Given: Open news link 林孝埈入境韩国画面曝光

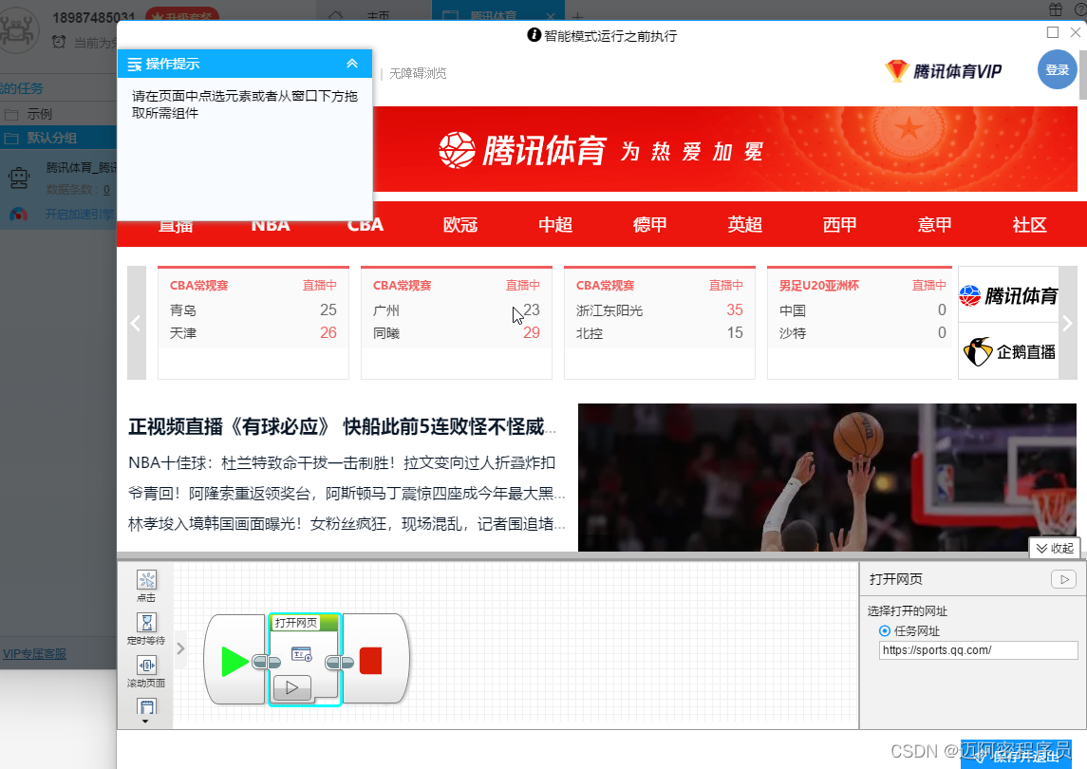Looking at the screenshot, I should click(347, 524).
